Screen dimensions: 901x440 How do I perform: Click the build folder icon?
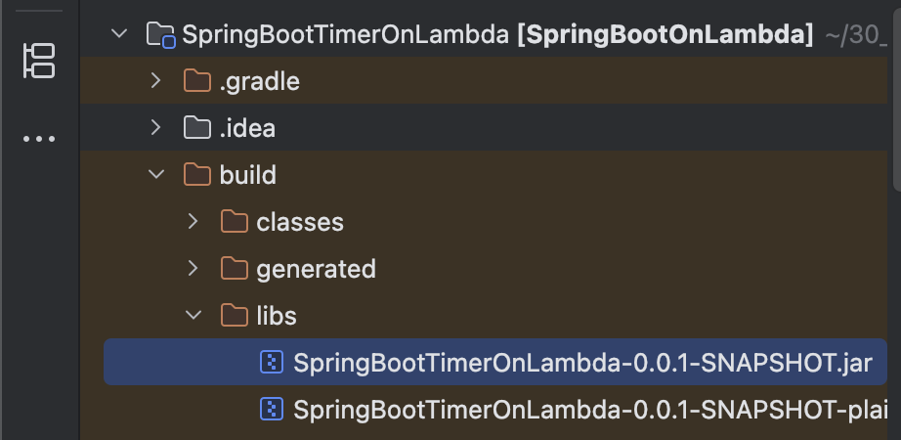[197, 174]
